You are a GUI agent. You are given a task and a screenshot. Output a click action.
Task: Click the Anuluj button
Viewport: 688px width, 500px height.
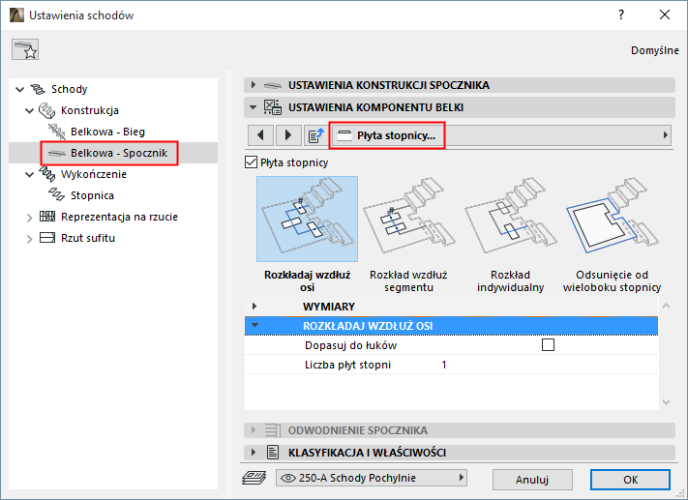532,480
